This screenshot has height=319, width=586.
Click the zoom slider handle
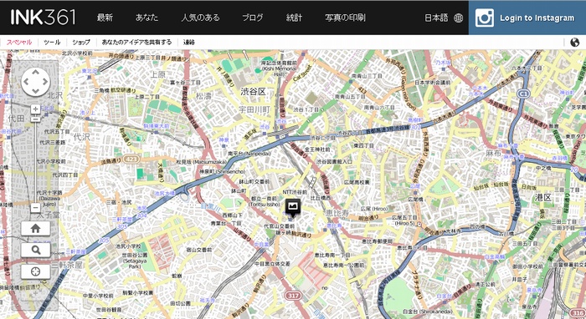pyautogui.click(x=35, y=119)
